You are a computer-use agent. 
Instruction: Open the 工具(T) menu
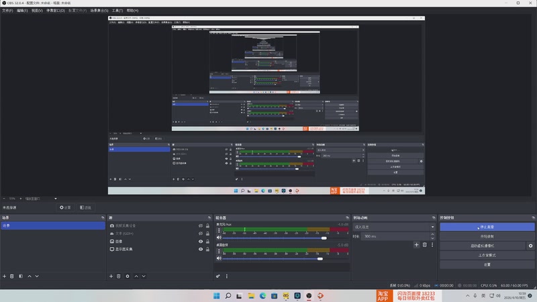tap(117, 11)
